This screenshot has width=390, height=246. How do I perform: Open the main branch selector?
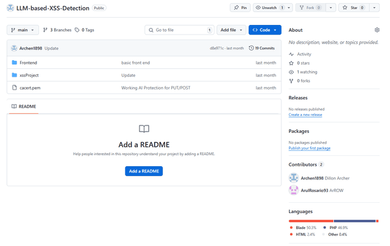click(x=23, y=30)
